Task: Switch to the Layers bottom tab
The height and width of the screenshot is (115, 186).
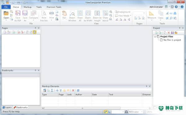Action: pyautogui.click(x=7, y=108)
